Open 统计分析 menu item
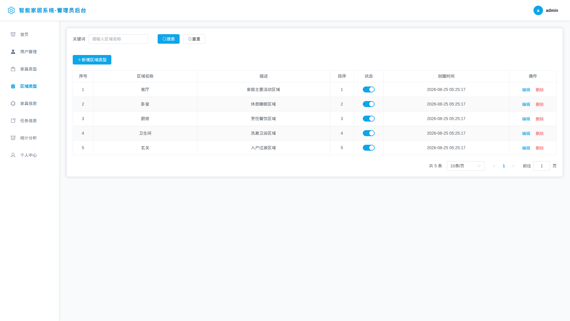 pos(30,138)
